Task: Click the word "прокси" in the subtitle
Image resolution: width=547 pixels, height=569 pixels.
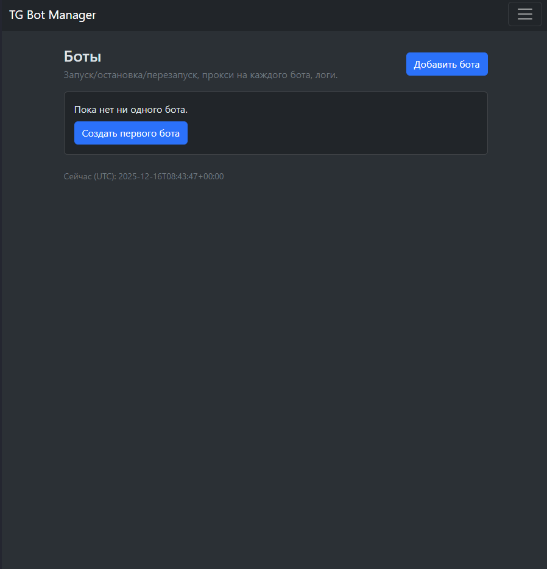Action: (221, 75)
